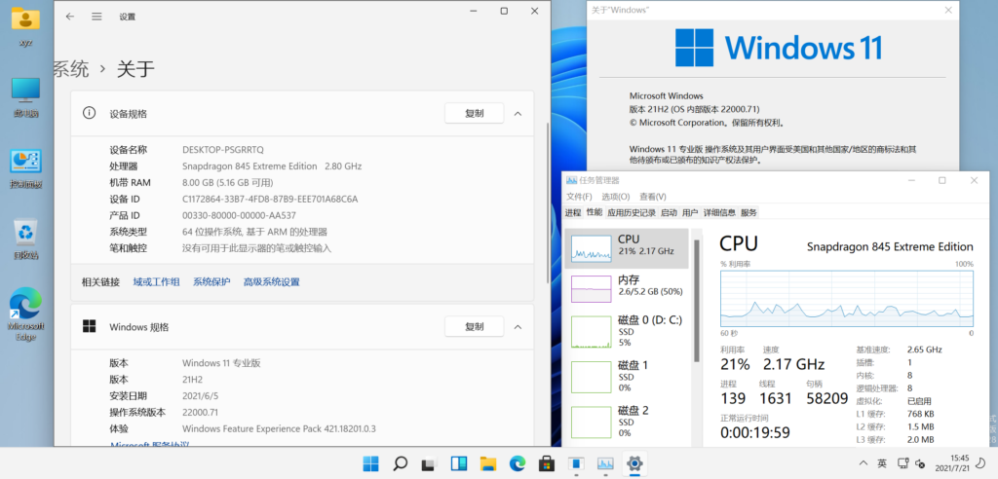Image resolution: width=998 pixels, height=479 pixels.
Task: Click install date 2021/6/5
Action: [x=200, y=395]
